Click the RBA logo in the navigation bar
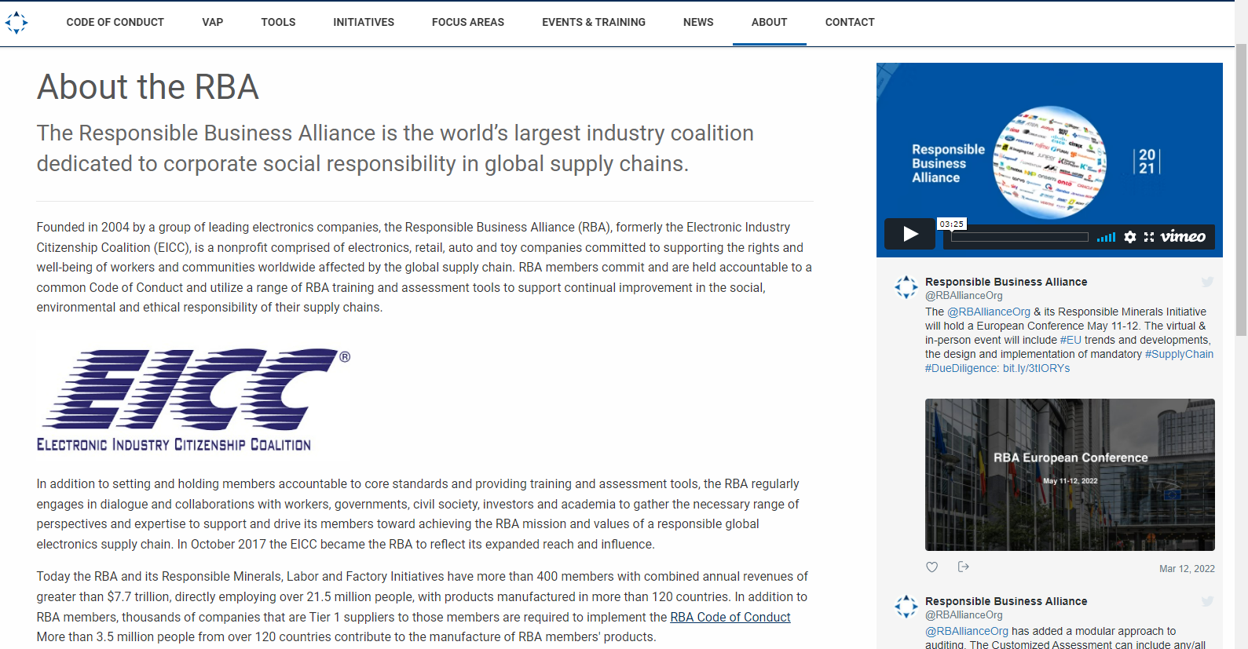The width and height of the screenshot is (1248, 649). [16, 22]
